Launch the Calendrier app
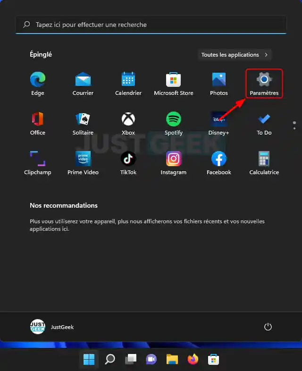Viewport: 302px width, 371px height. coord(128,84)
